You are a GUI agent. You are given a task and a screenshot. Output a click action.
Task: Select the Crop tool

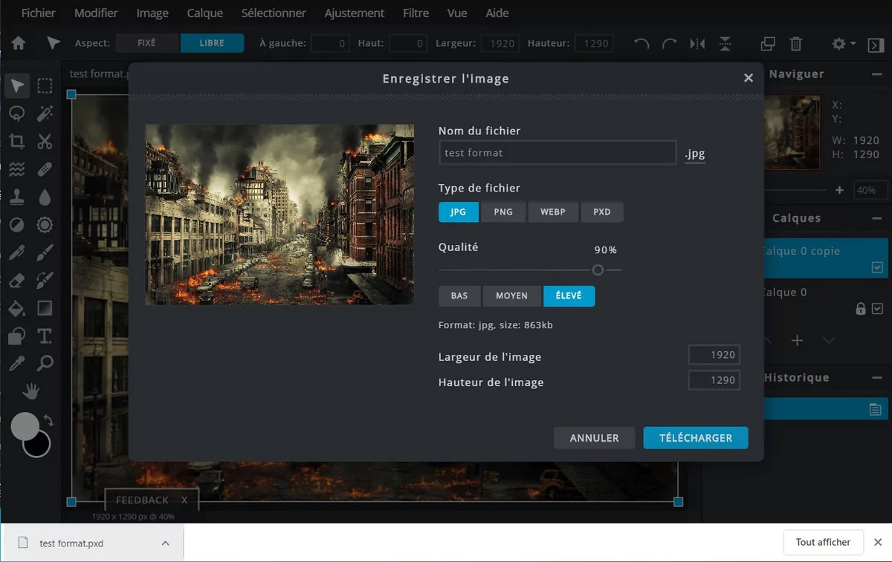(17, 141)
